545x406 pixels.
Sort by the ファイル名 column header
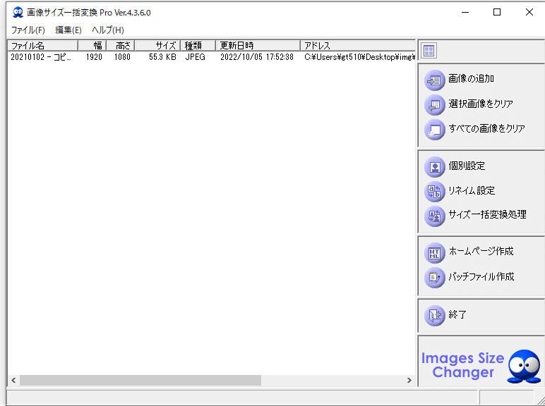click(x=43, y=45)
